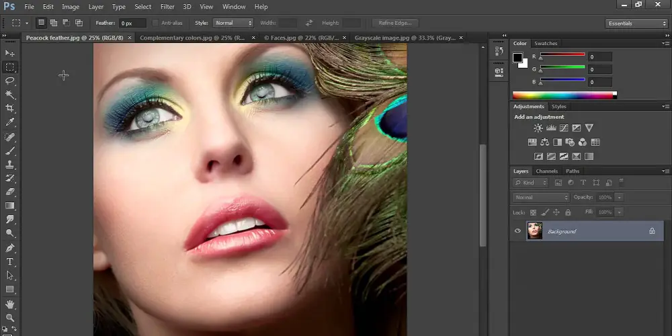Pick the Crop tool

tap(10, 108)
